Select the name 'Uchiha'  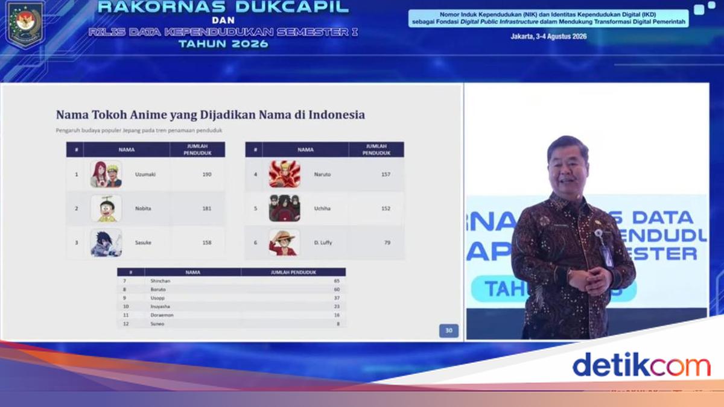322,209
